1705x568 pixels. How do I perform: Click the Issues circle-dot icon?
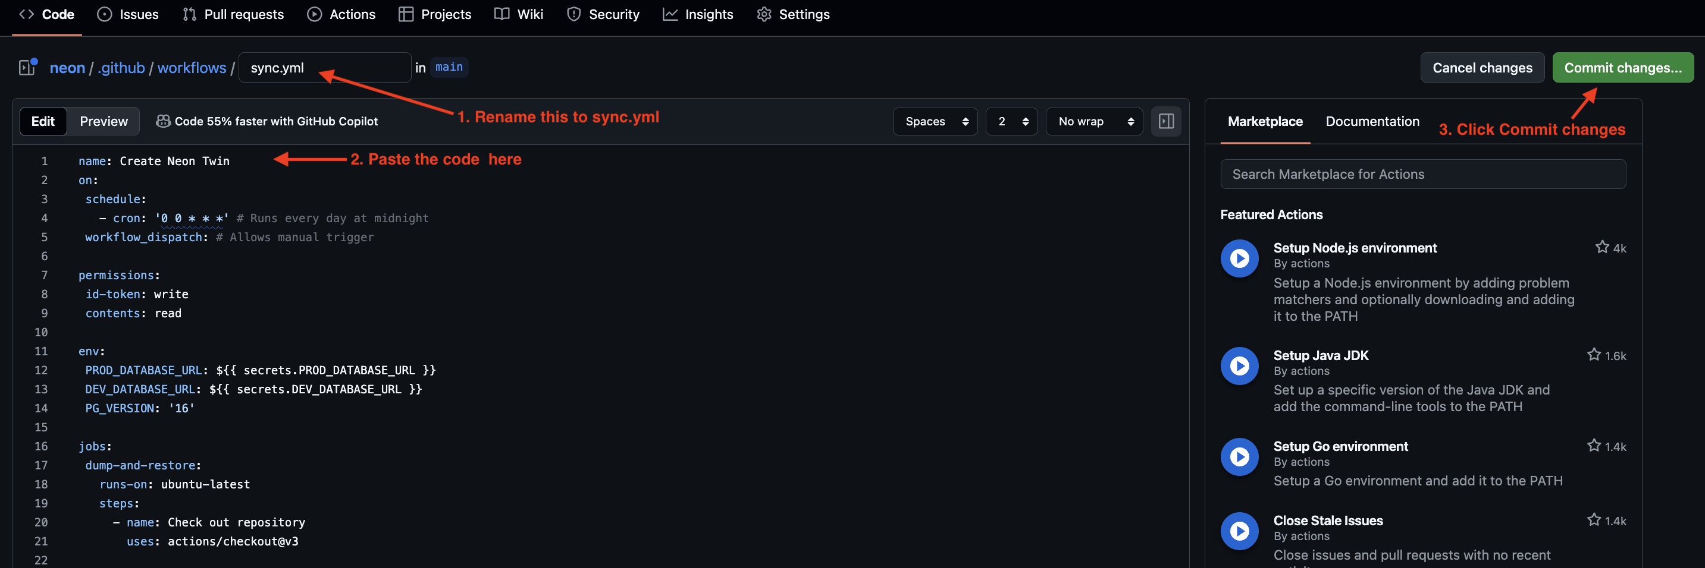point(105,14)
